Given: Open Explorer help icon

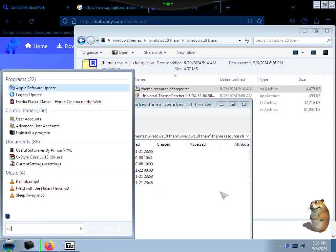Looking at the screenshot, I should [x=325, y=52].
